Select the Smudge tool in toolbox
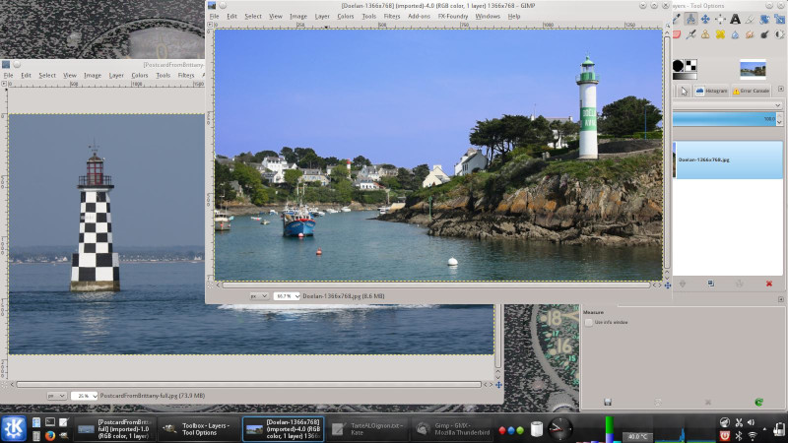Screen dimensions: 788x443 [x=750, y=34]
